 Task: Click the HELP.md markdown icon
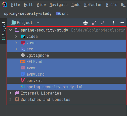pyautogui.click(x=23, y=62)
